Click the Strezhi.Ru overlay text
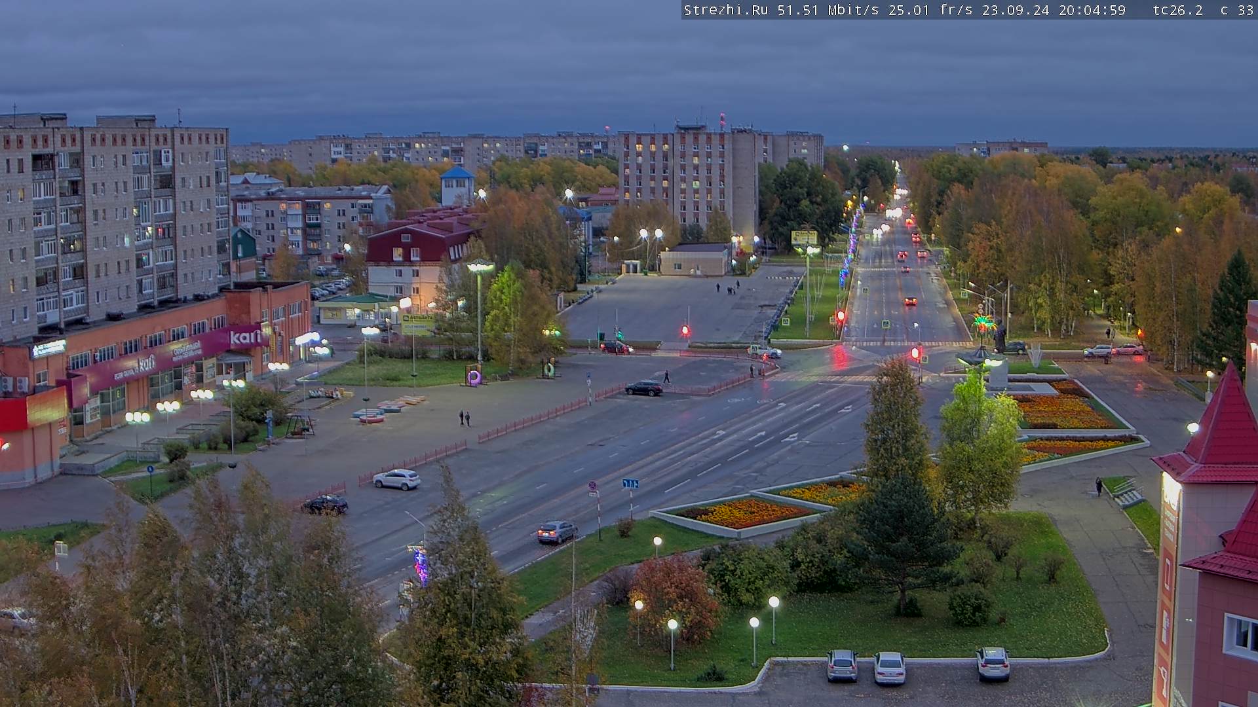This screenshot has height=707, width=1258. click(x=725, y=10)
